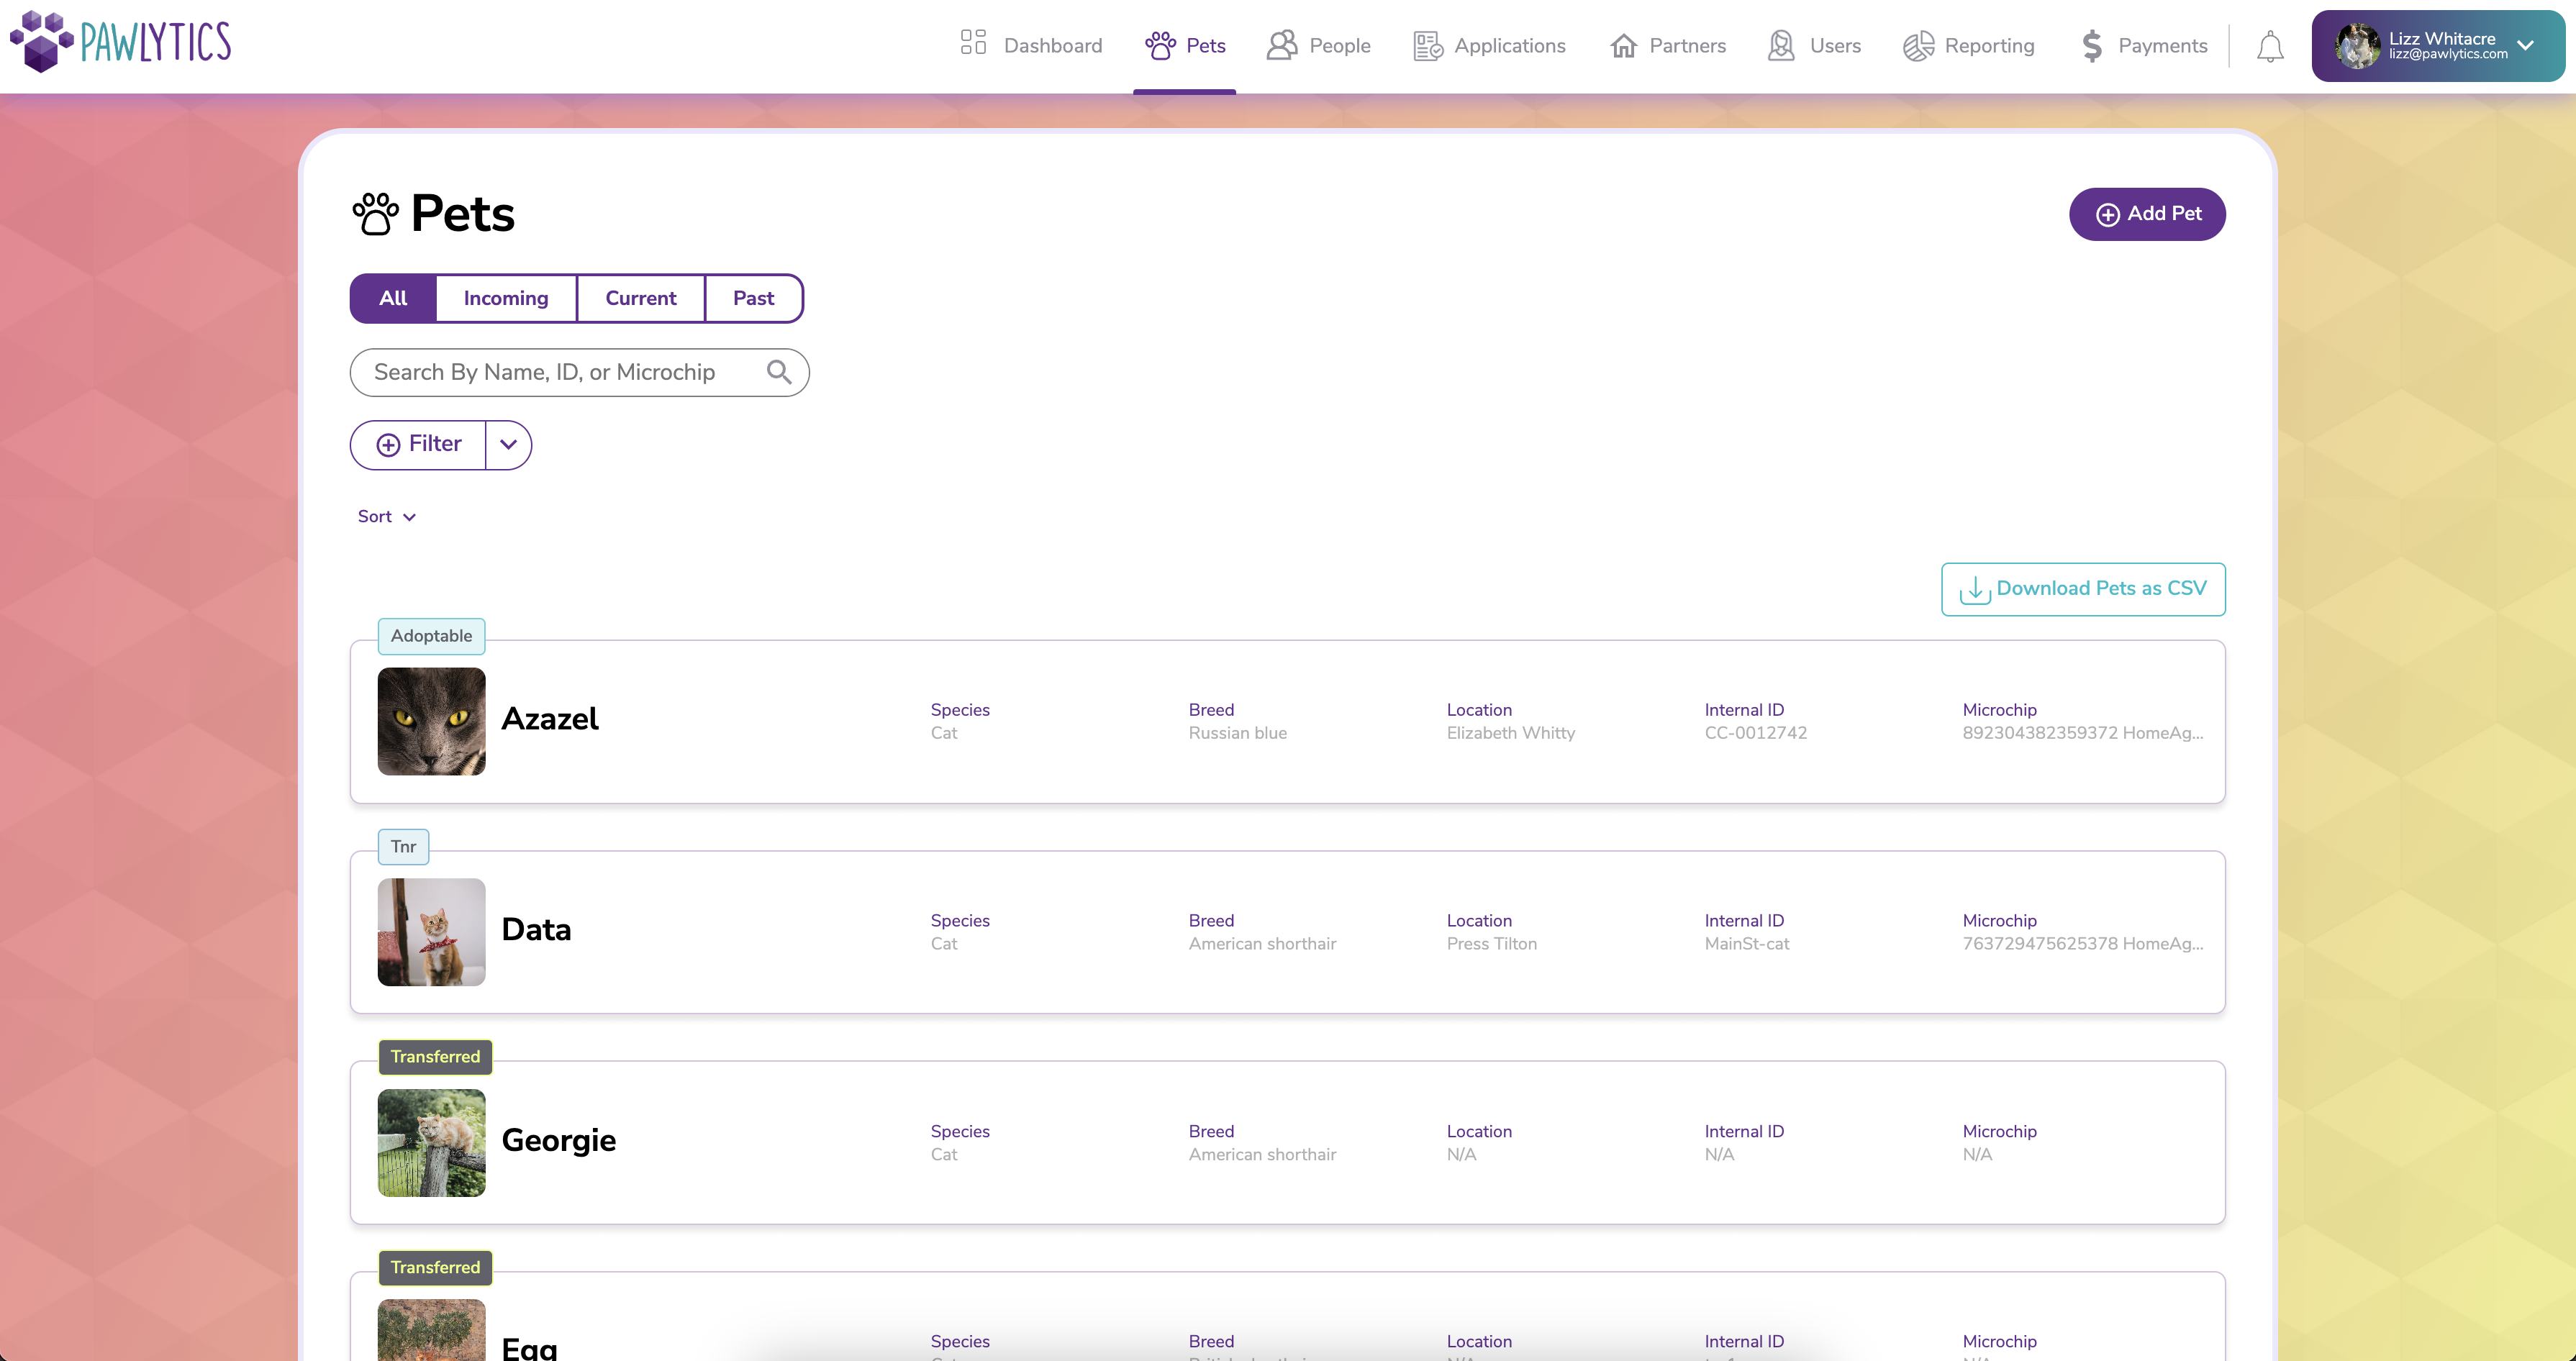Click the notification bell icon
The image size is (2576, 1361).
(2270, 46)
